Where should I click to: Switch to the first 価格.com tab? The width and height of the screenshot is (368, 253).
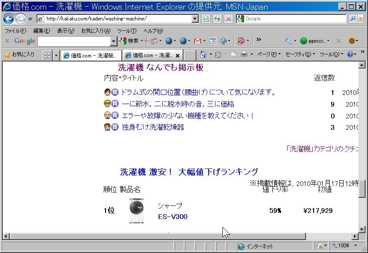(91, 55)
